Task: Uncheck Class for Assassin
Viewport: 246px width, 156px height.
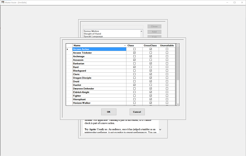Action: tap(134, 60)
